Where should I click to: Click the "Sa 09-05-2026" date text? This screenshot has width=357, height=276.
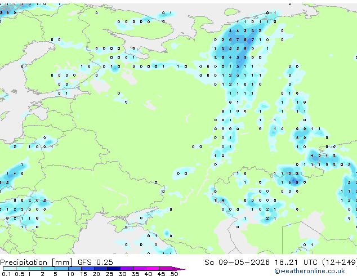[237, 262]
